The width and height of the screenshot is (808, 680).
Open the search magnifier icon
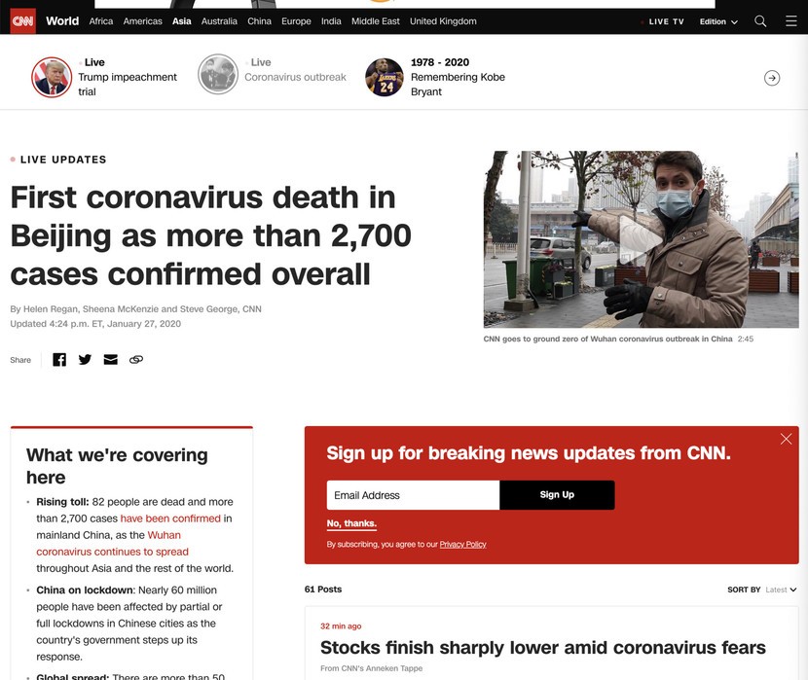tap(760, 21)
